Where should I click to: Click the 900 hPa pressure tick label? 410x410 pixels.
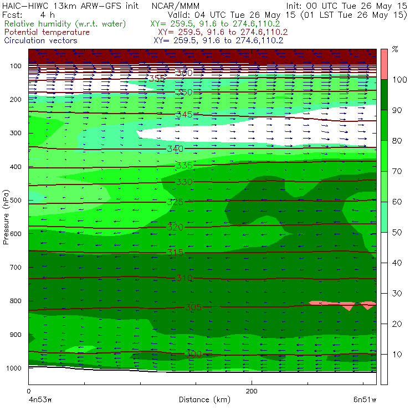(x=16, y=335)
